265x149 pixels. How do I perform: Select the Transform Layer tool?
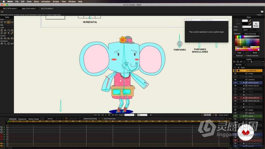pyautogui.click(x=2, y=30)
